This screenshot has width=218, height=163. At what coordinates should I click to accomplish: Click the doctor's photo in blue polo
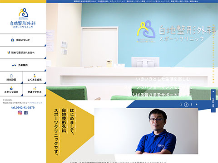click(146, 131)
